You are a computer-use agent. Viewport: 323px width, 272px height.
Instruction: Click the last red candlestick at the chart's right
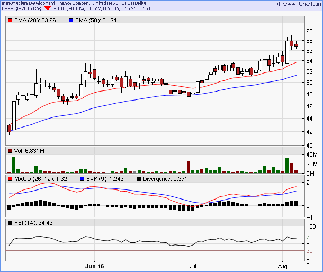point(296,45)
